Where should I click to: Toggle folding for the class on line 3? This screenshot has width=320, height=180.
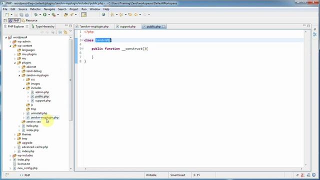[x=82, y=40]
